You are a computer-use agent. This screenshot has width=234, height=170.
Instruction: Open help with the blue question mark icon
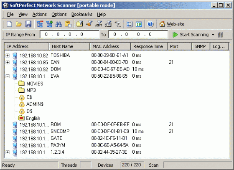pos(150,24)
